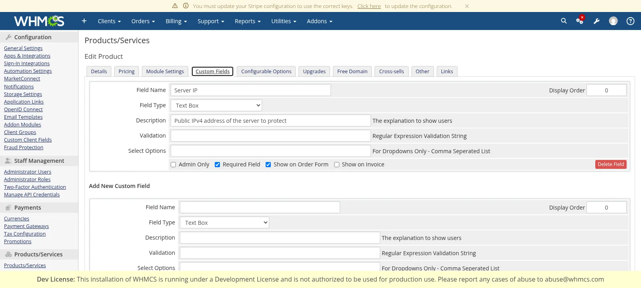Open Tax Configuration link
641x288 pixels.
(x=25, y=234)
